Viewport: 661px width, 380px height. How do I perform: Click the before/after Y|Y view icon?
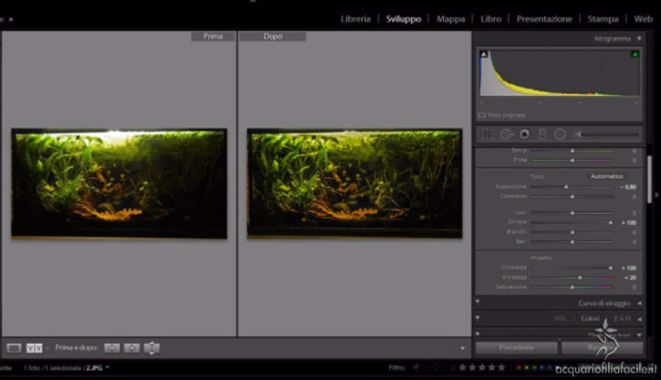click(x=34, y=349)
